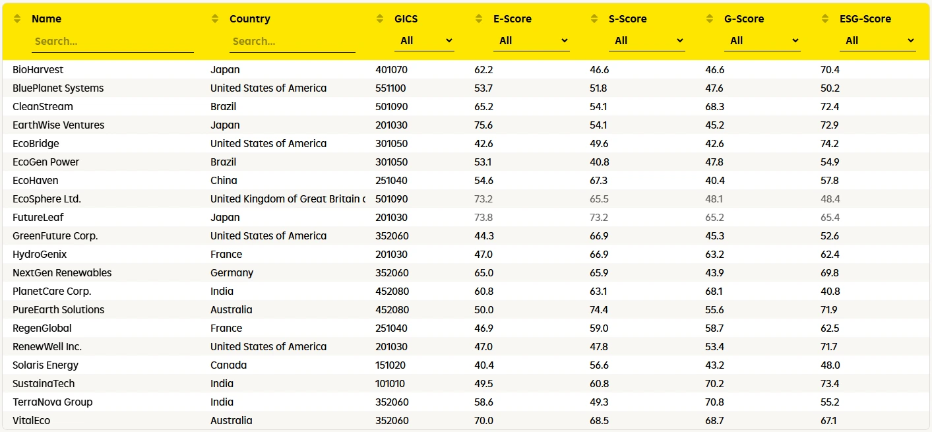Sort by G-Score using its arrow icon
932x432 pixels.
[710, 19]
